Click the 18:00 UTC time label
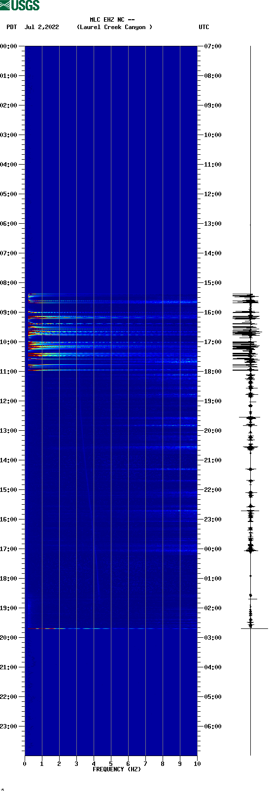 pyautogui.click(x=213, y=372)
